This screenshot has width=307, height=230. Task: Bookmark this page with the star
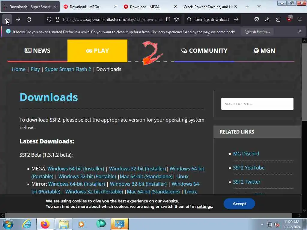177,19
